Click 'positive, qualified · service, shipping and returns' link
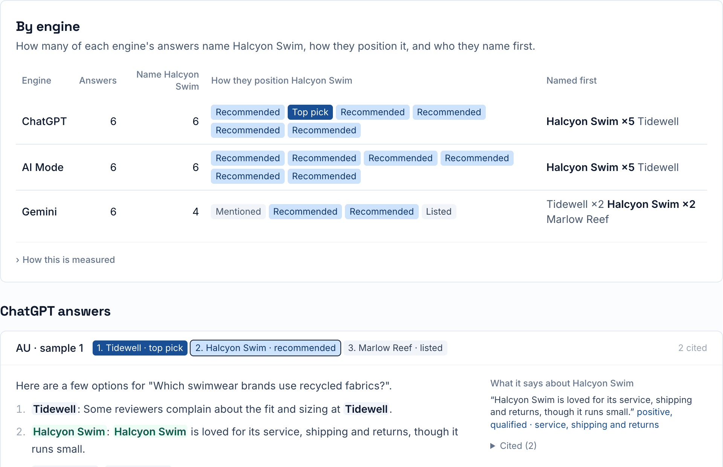Viewport: 723px width, 467px height. click(x=581, y=418)
